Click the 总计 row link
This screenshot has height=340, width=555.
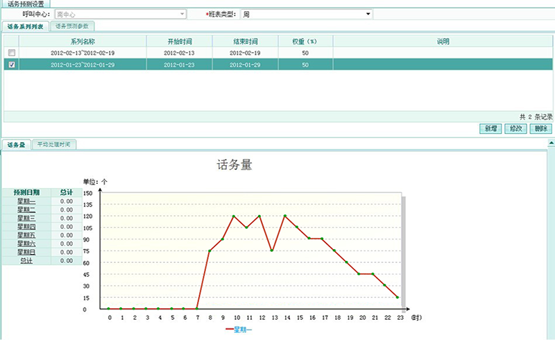pyautogui.click(x=28, y=260)
